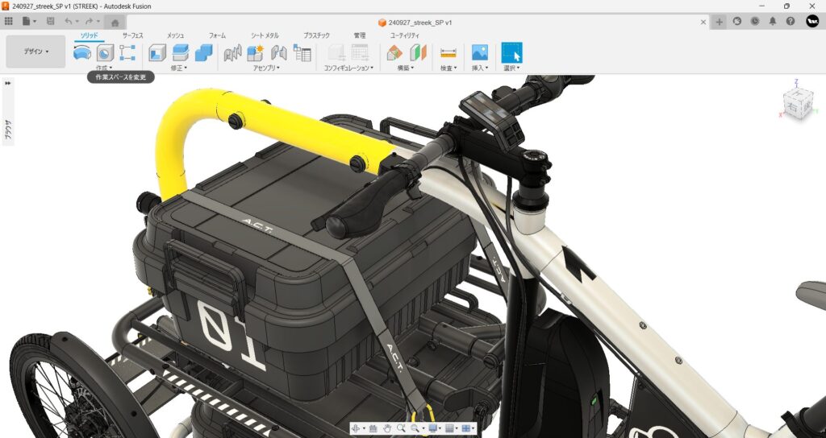826x438 pixels.
Task: Select the Measure ruler tool
Action: [448, 52]
